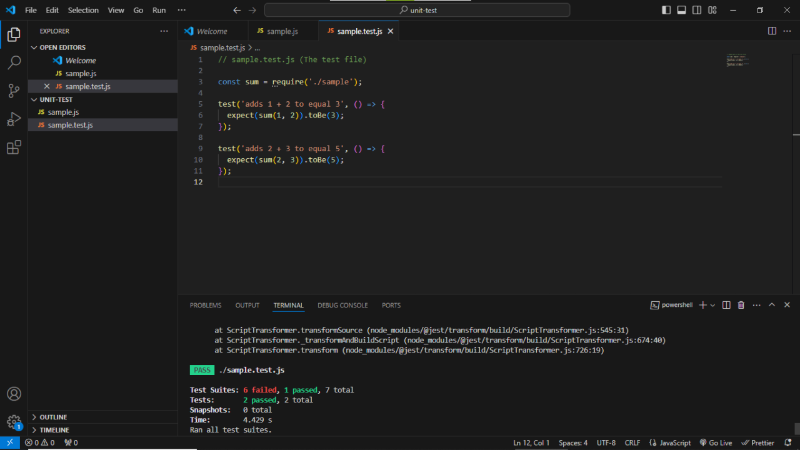Close the sample.test.js editor tab
800x450 pixels.
391,31
